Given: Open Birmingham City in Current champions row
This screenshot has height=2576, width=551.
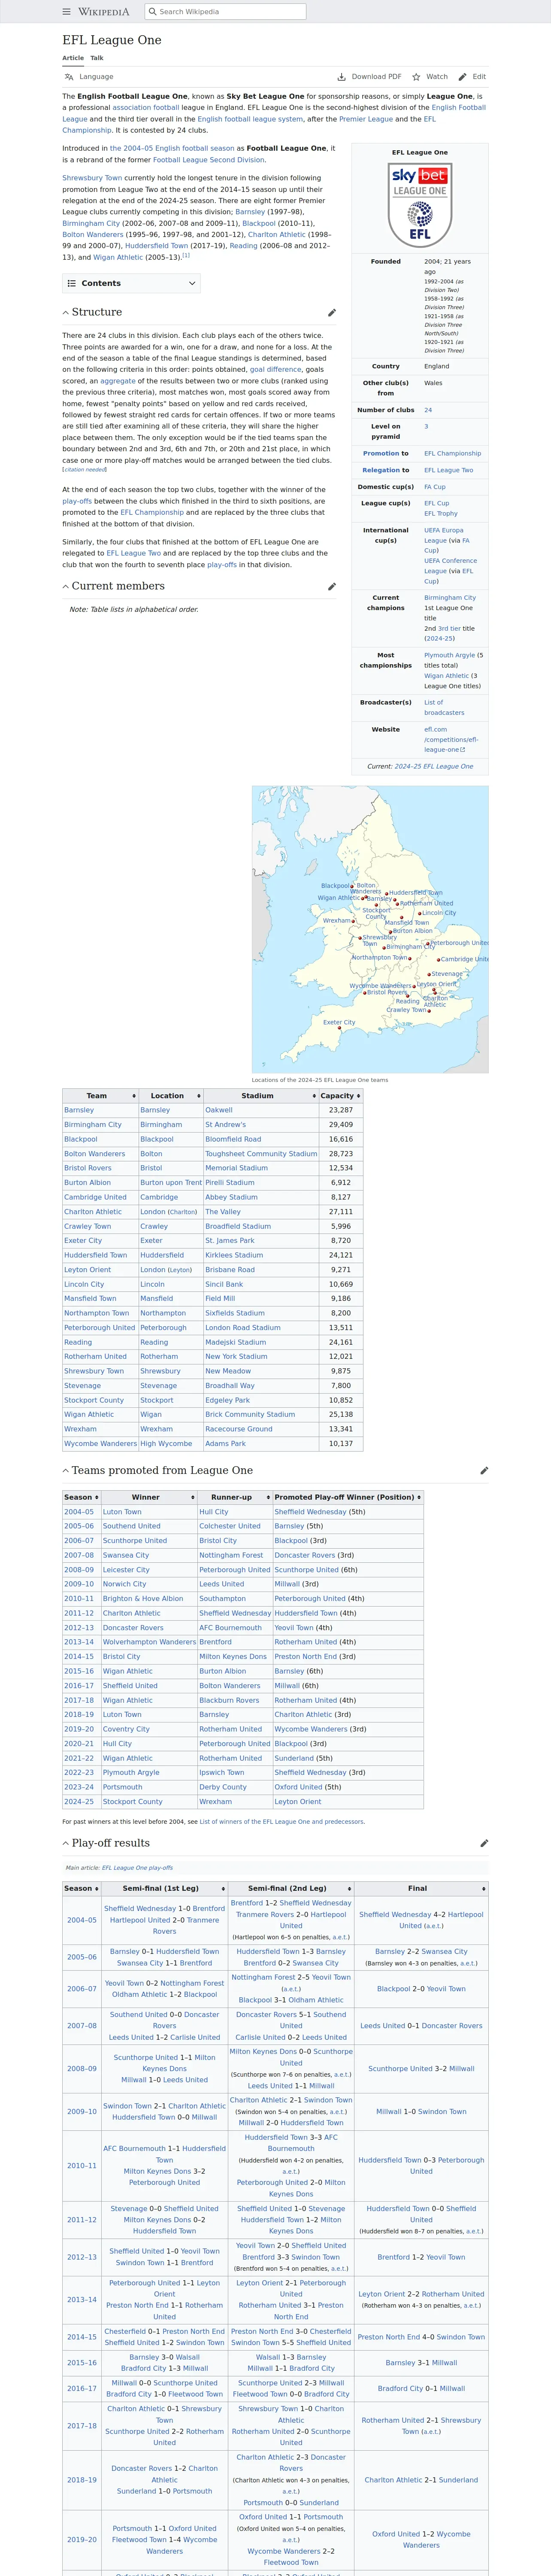Looking at the screenshot, I should [x=450, y=598].
